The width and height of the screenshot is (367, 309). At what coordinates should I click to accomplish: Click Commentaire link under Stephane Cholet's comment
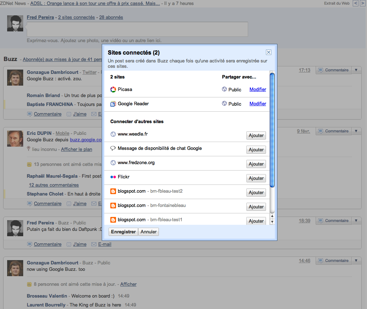(x=48, y=204)
